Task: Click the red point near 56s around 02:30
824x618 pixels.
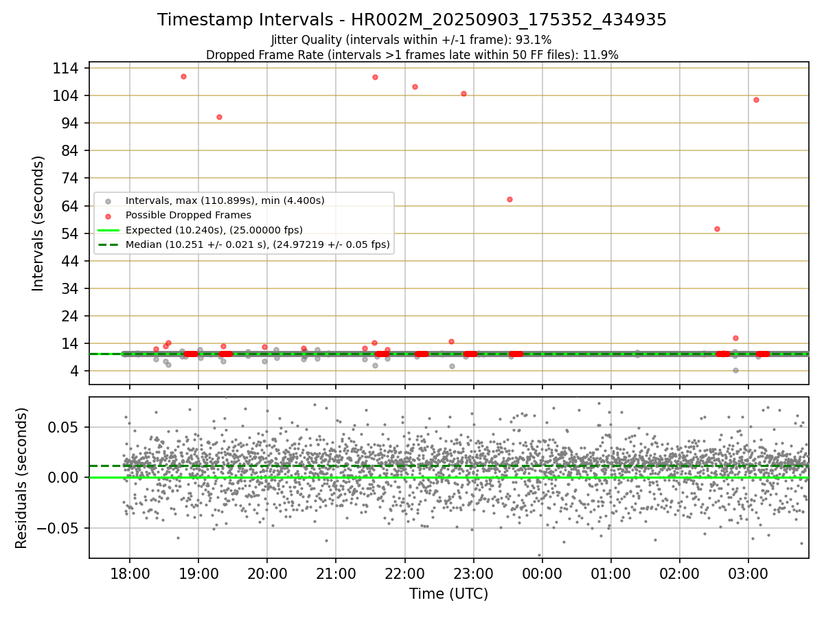Action: coord(717,229)
